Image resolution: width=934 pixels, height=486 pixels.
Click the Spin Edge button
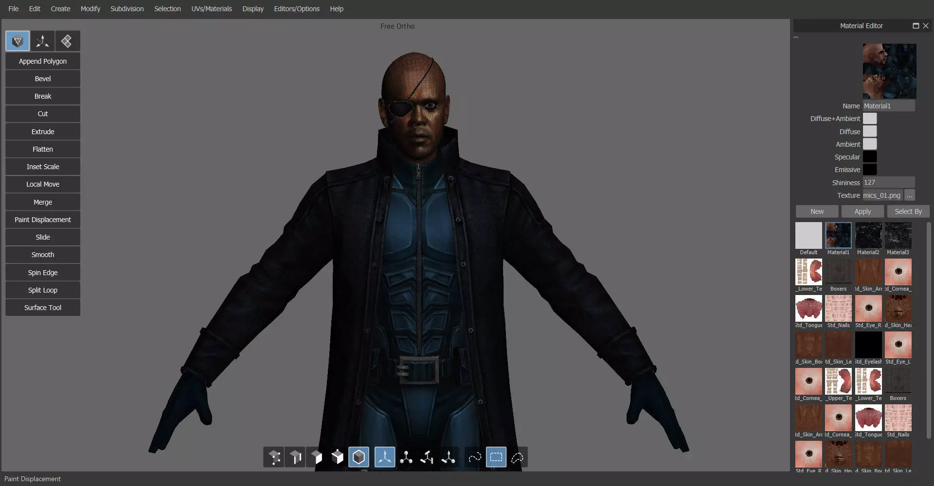pyautogui.click(x=43, y=273)
